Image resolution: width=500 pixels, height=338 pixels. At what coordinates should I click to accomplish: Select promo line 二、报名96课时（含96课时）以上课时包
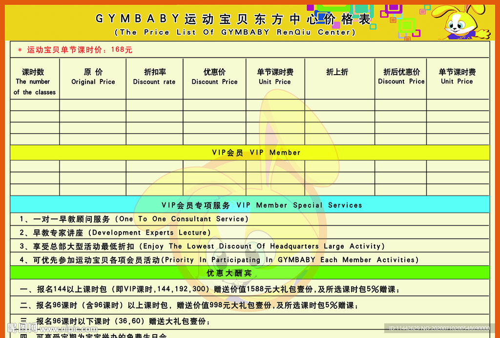pos(189,305)
